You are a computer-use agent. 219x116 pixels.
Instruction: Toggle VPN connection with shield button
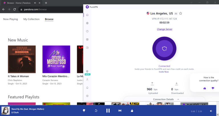(x=164, y=49)
